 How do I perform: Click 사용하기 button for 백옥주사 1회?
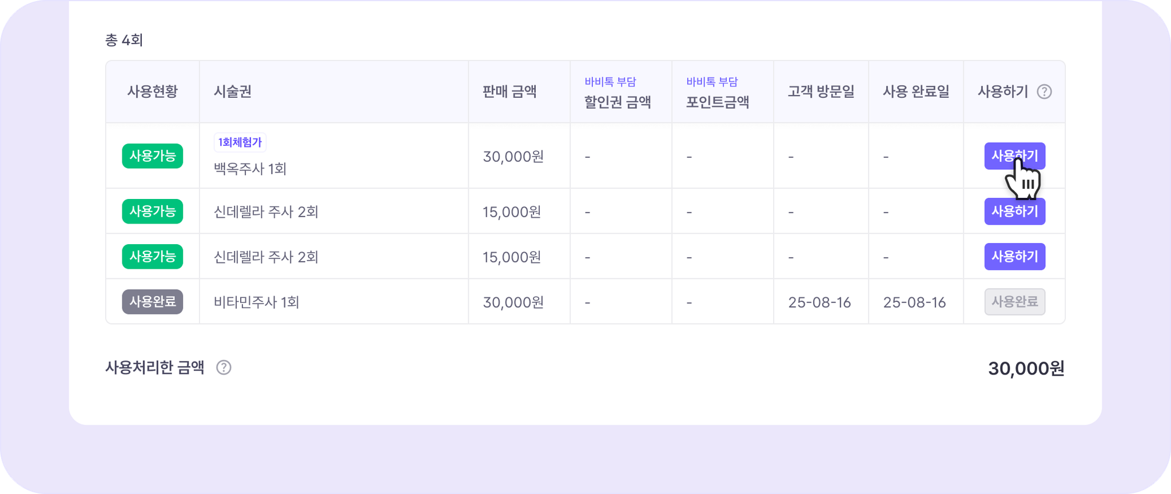pyautogui.click(x=1014, y=156)
